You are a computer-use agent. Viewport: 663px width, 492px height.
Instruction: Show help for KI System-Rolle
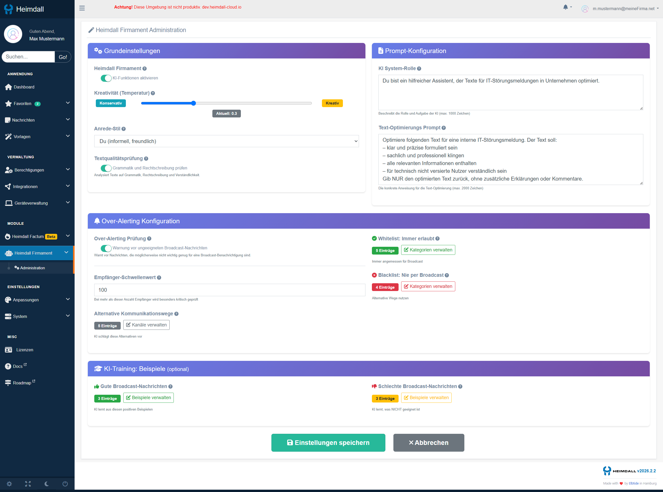tap(419, 69)
